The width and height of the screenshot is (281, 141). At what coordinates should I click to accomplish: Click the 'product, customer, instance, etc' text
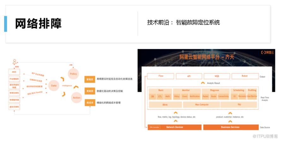[230, 117]
